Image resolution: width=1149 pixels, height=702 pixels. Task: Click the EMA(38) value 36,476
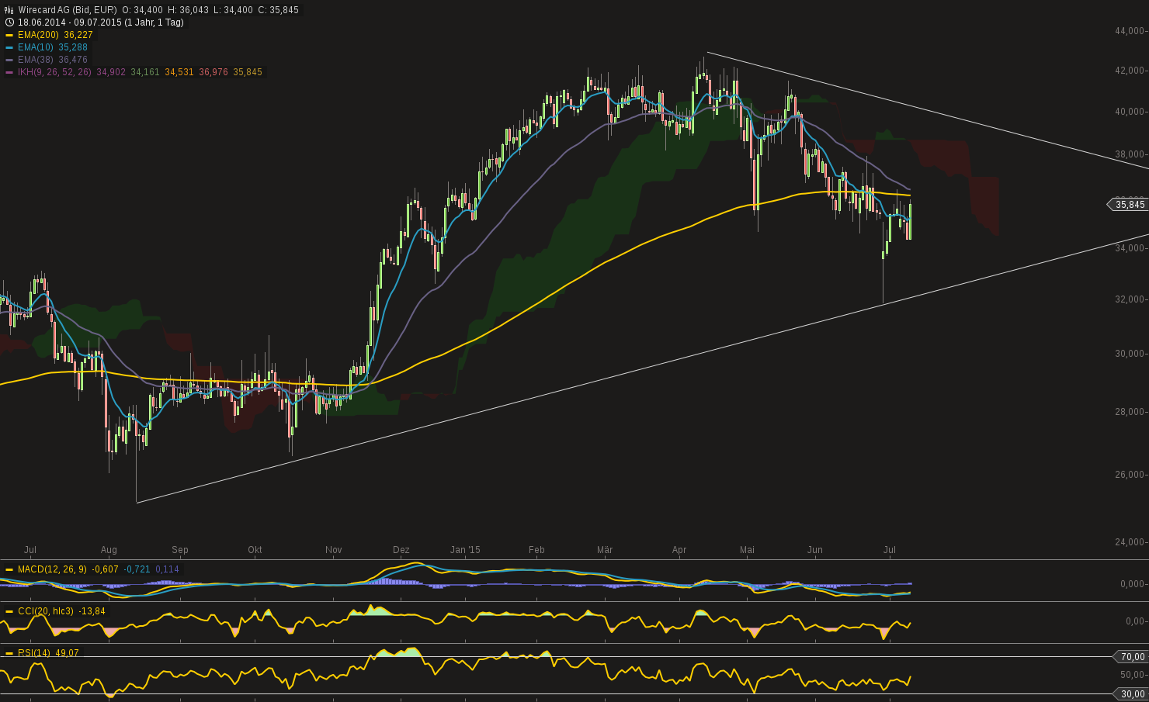tap(73, 60)
